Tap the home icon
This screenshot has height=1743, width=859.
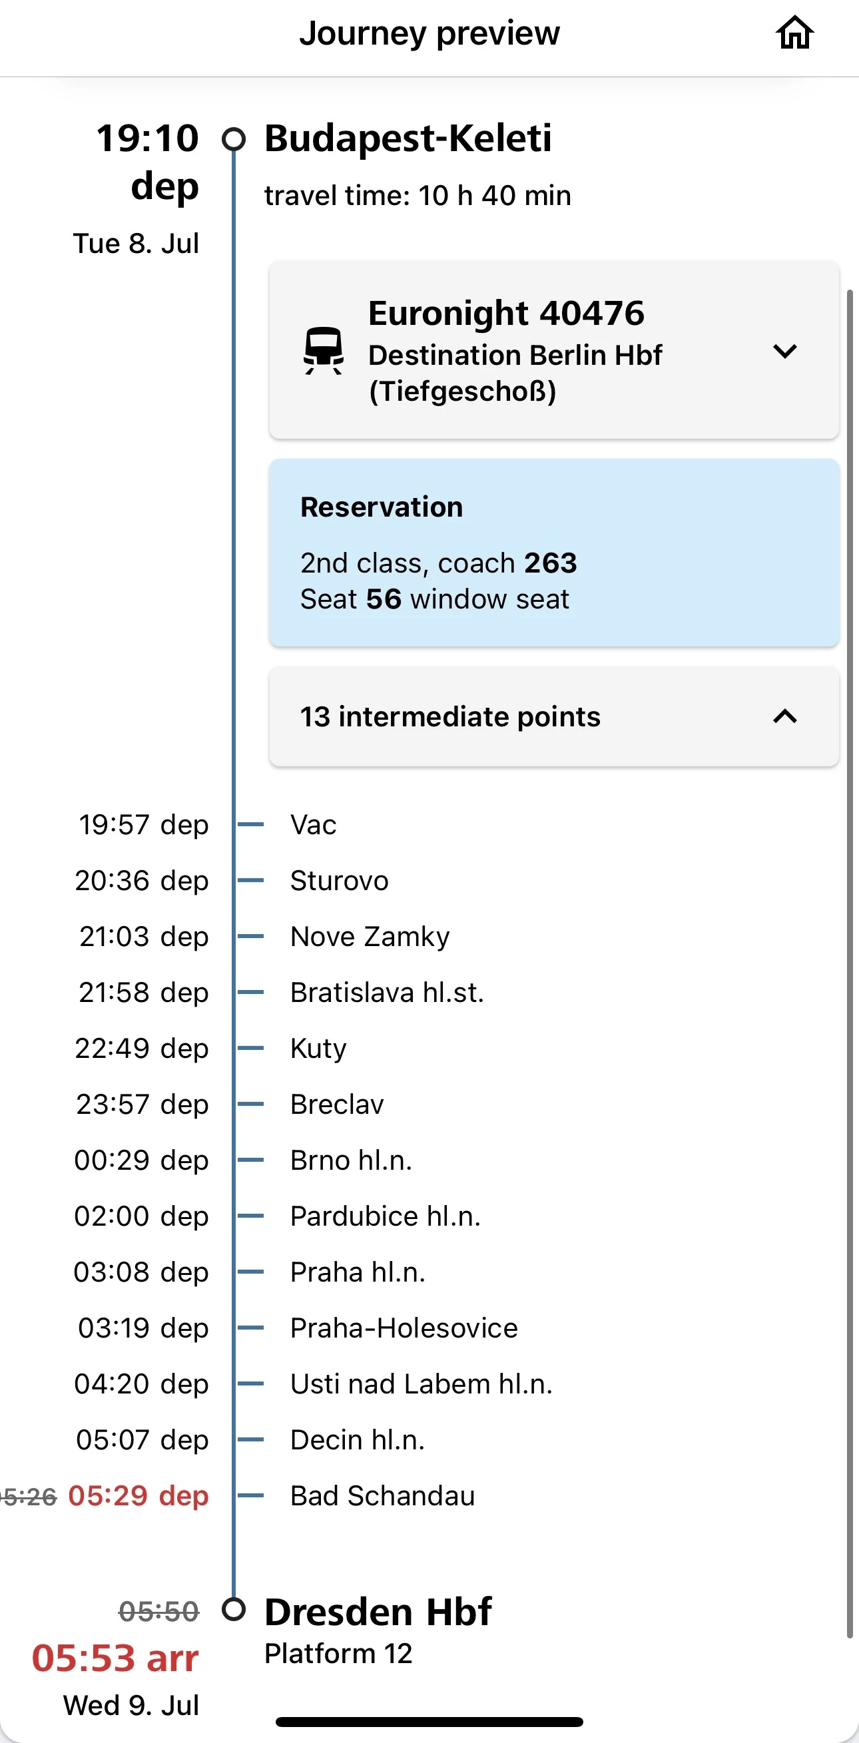coord(794,33)
